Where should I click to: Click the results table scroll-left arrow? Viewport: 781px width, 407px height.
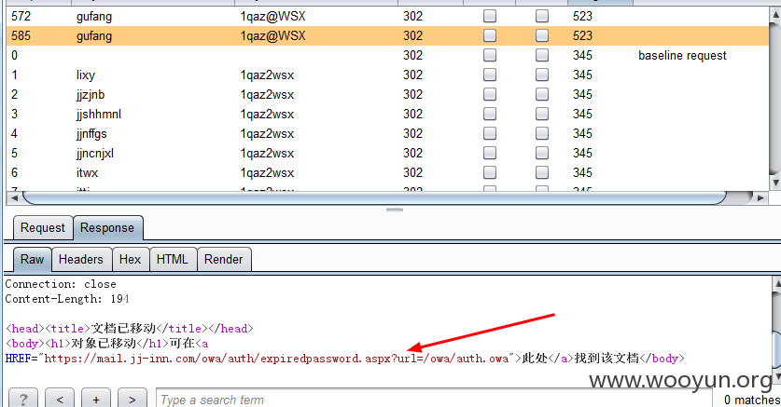pyautogui.click(x=14, y=198)
